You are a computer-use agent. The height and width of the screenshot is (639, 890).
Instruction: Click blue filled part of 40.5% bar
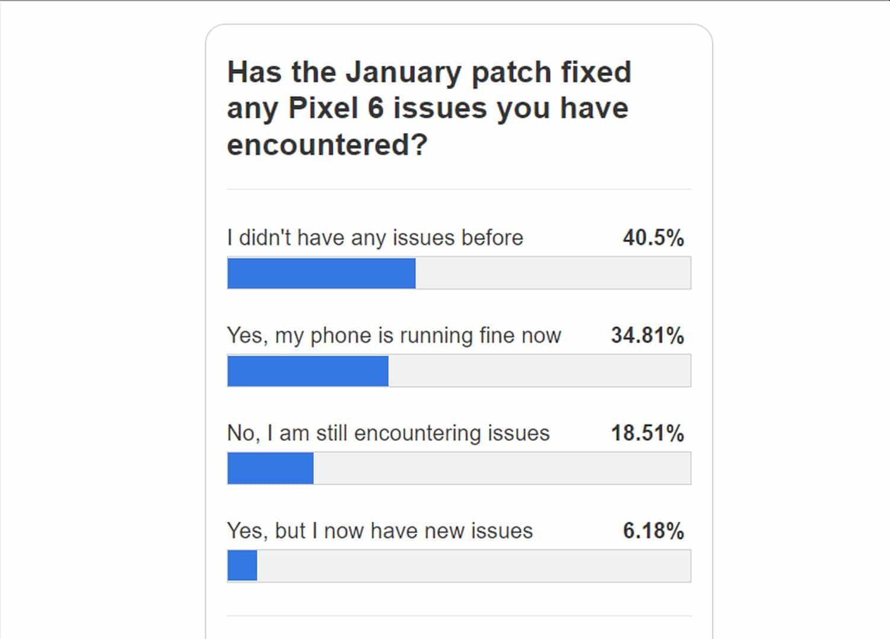pyautogui.click(x=321, y=273)
